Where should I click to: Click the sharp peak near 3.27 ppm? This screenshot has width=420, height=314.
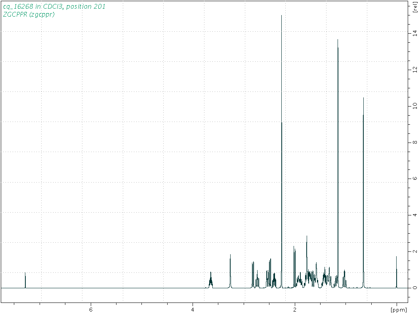click(230, 271)
